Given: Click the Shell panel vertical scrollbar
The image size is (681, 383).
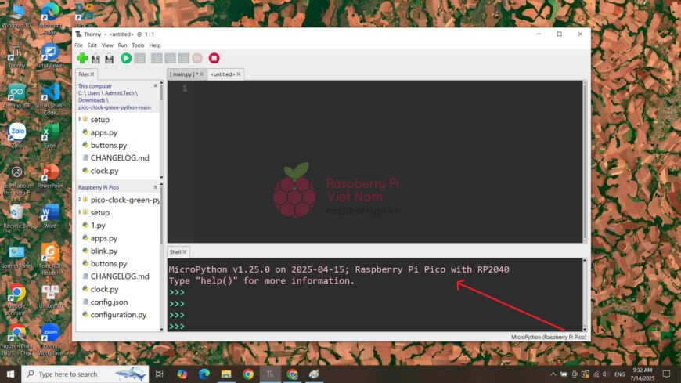Looking at the screenshot, I should [x=585, y=294].
